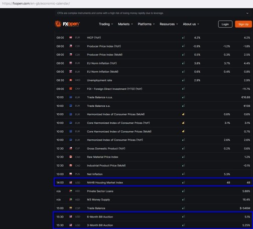Screen dimensions: 253x229
Task: Click impact icon for Raw Material Price Index
Action: click(x=183, y=157)
